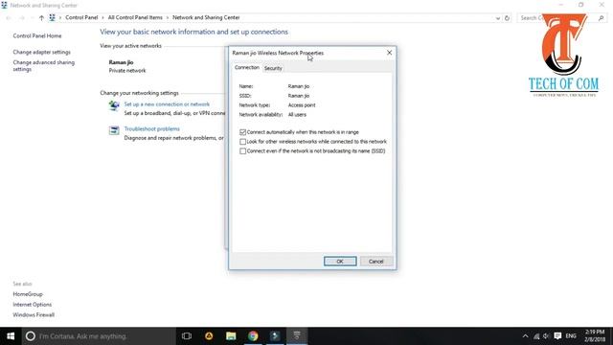This screenshot has width=613, height=345.
Task: Go back in Control Panel navigation
Action: pyautogui.click(x=9, y=18)
